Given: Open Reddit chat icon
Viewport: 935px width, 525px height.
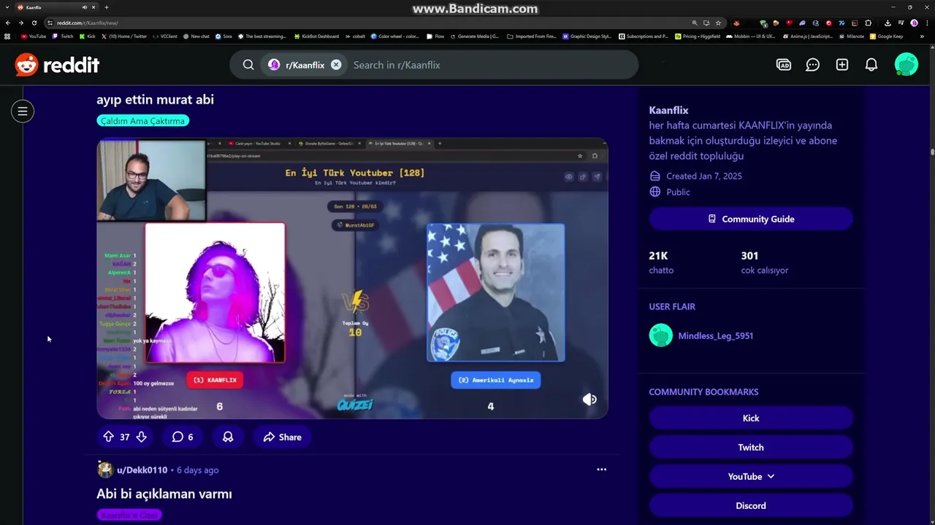Looking at the screenshot, I should (813, 65).
